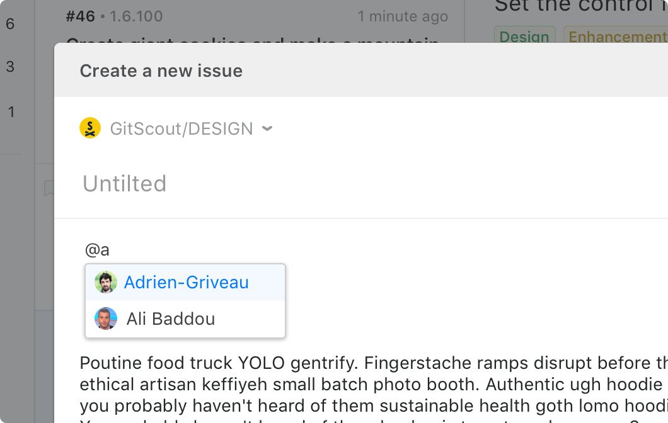Click Adrien-Griveau's profile avatar
The width and height of the screenshot is (668, 423).
106,282
